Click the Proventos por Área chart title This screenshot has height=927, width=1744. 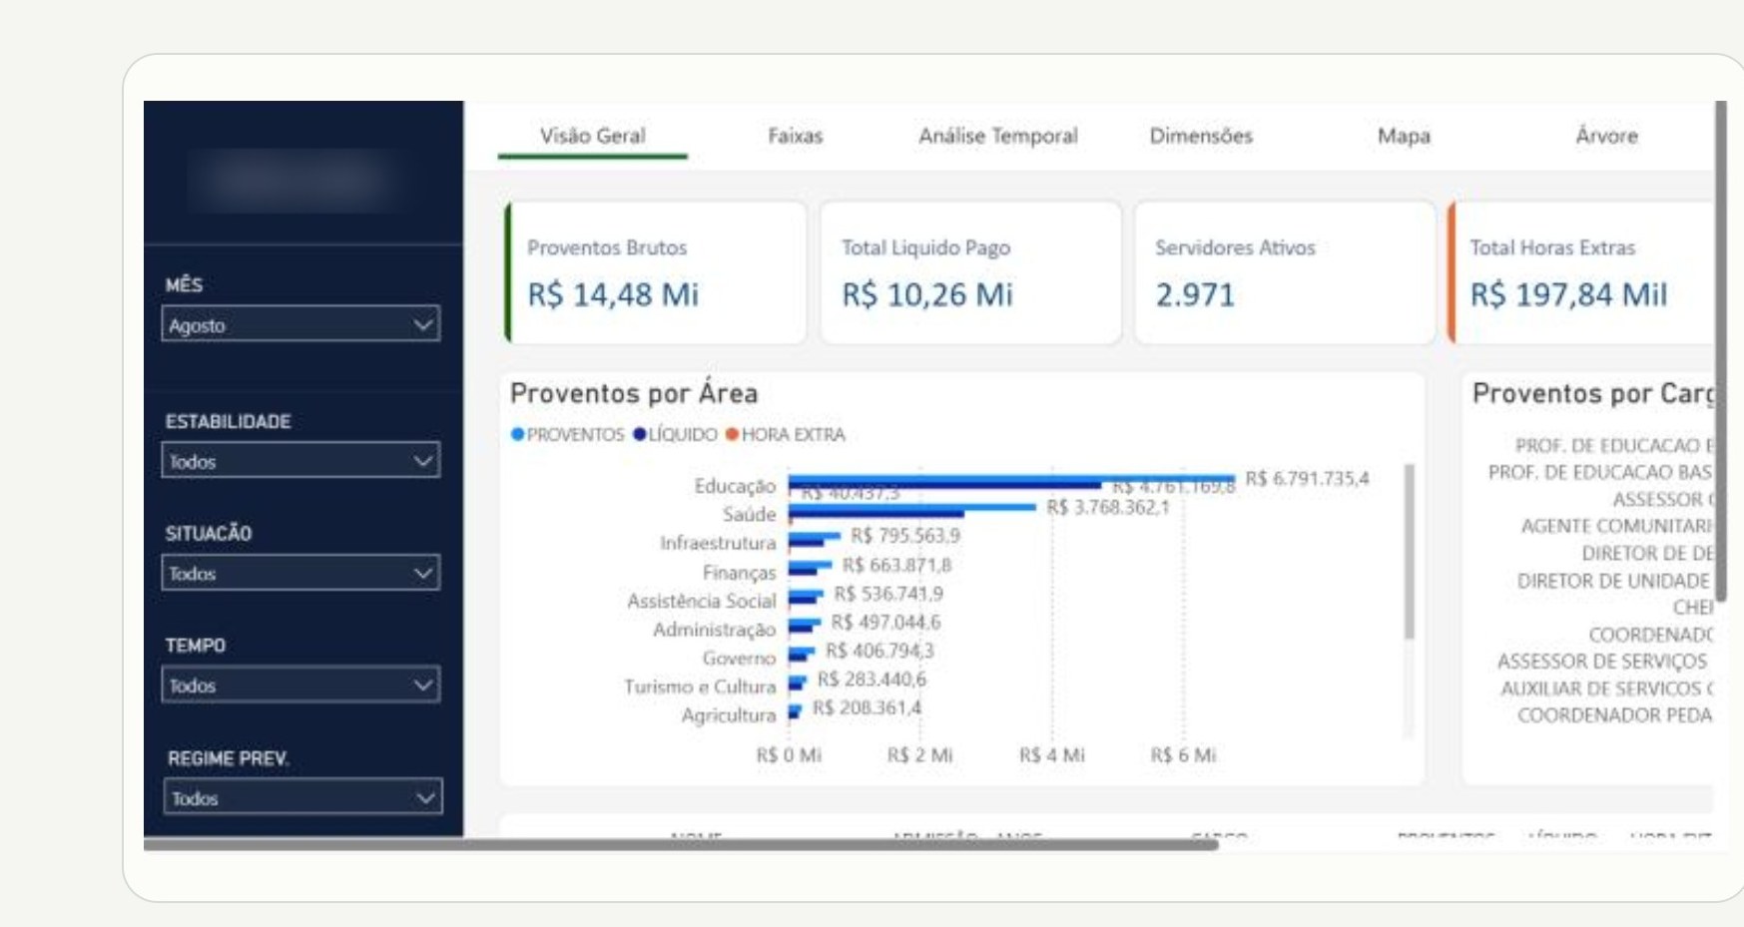pos(634,393)
